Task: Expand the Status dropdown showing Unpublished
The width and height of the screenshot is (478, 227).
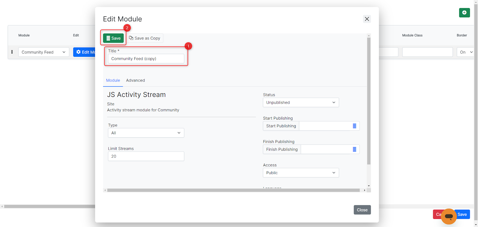Action: point(301,103)
